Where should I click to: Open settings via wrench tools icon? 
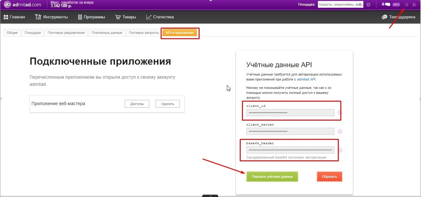(x=406, y=5)
